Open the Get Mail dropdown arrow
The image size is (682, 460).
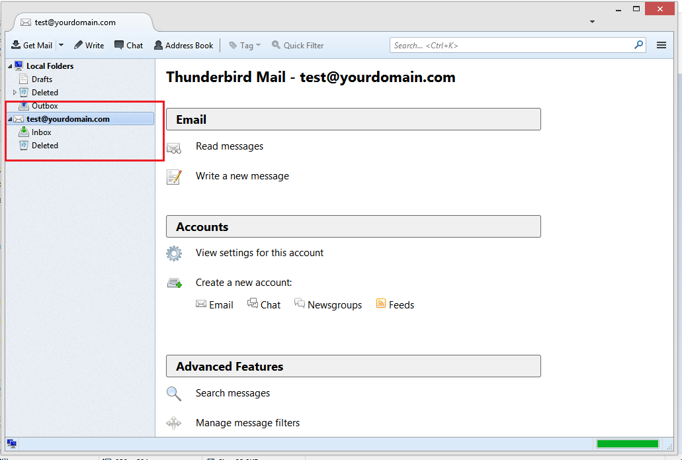(62, 45)
